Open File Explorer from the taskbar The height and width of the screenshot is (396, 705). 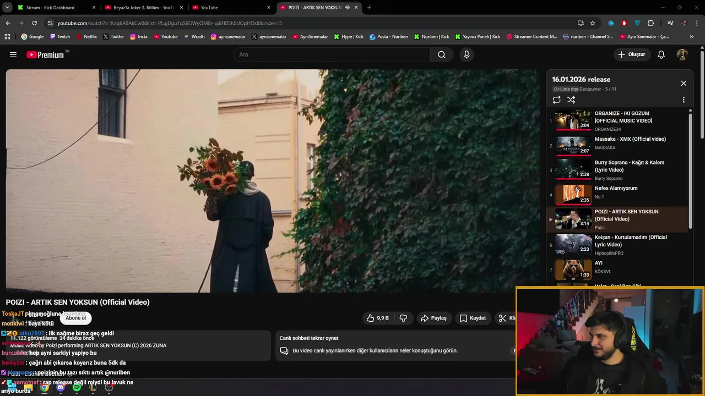click(28, 388)
